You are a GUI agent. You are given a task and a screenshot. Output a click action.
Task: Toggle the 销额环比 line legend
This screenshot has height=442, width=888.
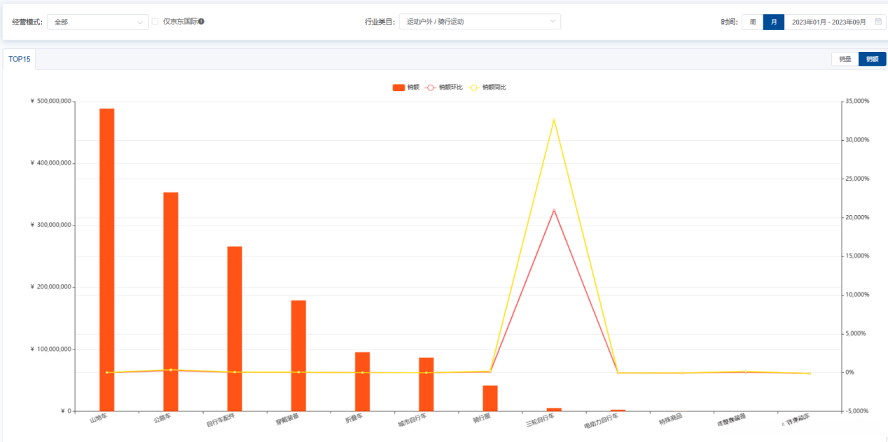pyautogui.click(x=444, y=88)
